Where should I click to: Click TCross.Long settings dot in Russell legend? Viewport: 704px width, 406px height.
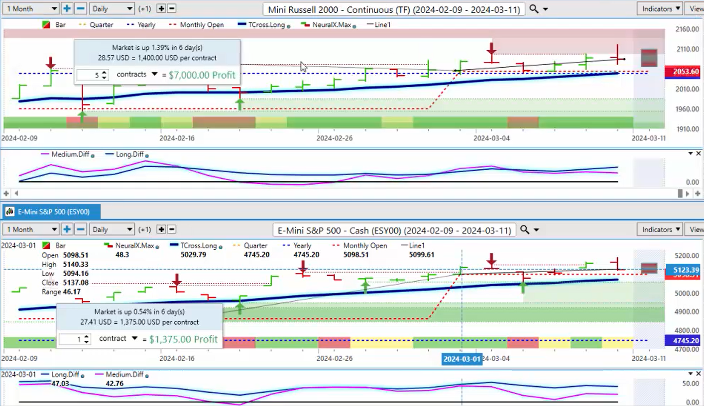[289, 25]
